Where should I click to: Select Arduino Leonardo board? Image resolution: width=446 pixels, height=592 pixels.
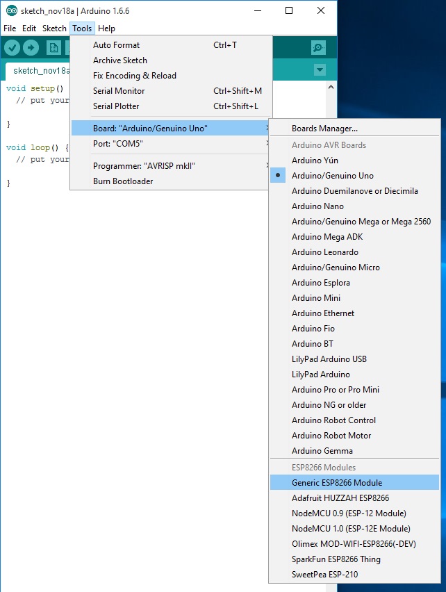(355, 252)
